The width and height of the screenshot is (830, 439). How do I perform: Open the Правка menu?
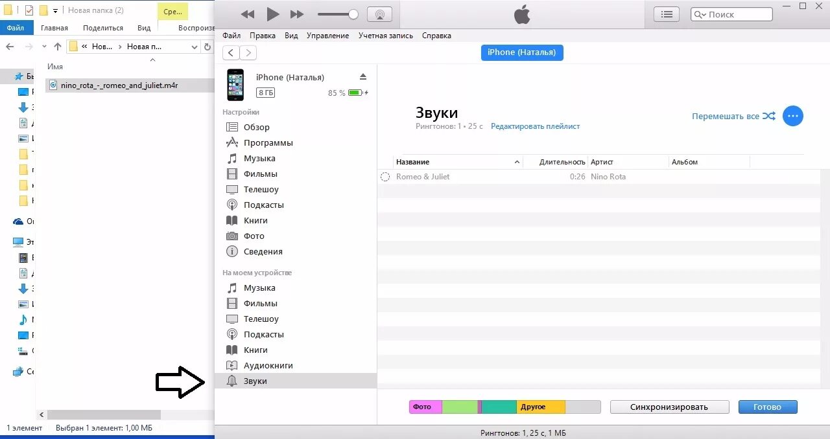[263, 36]
